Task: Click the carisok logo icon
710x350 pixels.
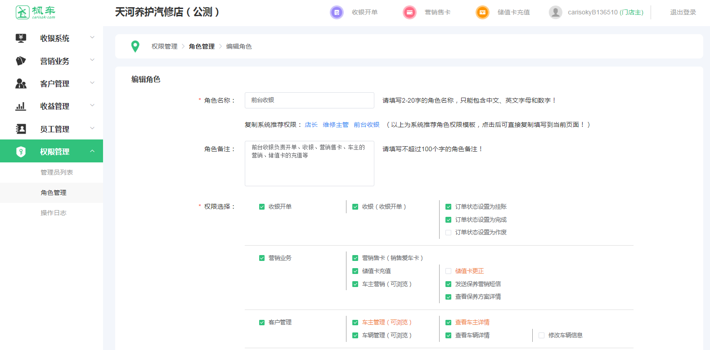Action: pos(22,12)
